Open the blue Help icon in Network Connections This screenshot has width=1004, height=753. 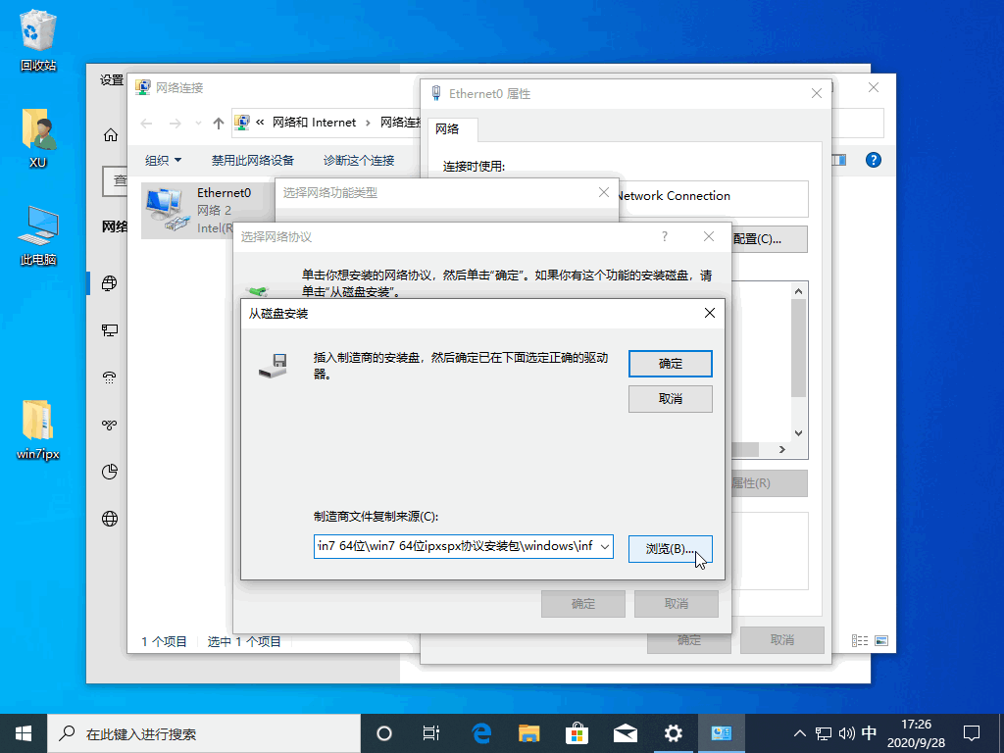point(874,160)
